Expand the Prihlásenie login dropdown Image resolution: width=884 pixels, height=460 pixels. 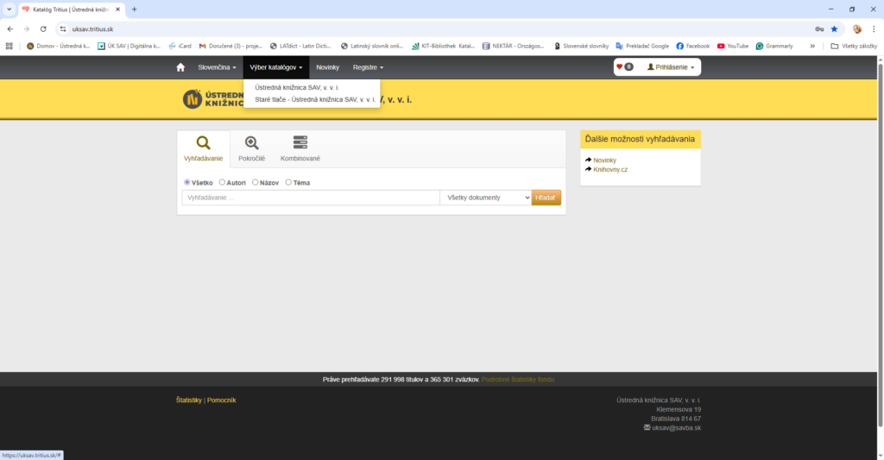point(671,67)
